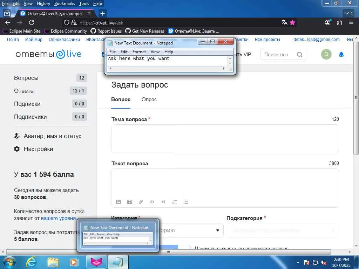This screenshot has height=269, width=359.
Task: Click the tracking protection shield icon
Action: point(66,22)
